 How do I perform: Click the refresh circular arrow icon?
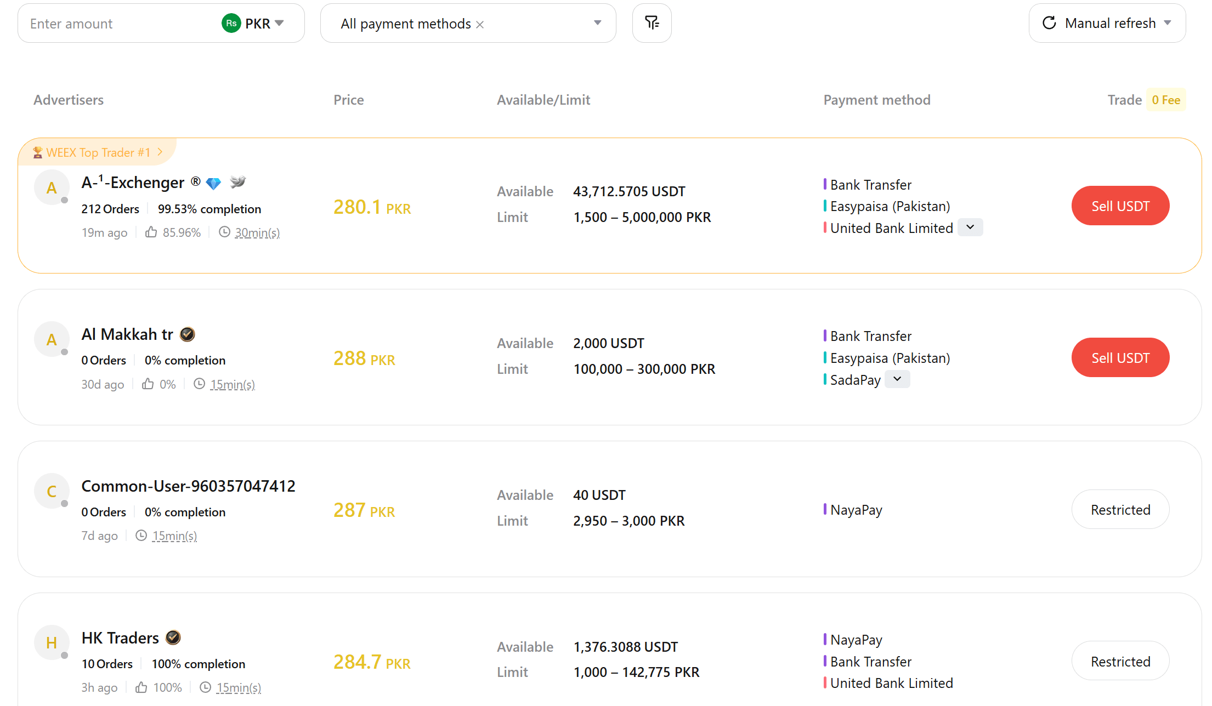click(1049, 23)
